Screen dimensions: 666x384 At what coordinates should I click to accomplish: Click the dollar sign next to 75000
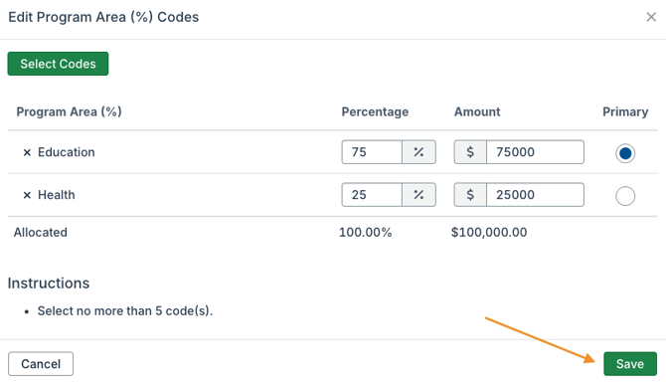(x=470, y=152)
